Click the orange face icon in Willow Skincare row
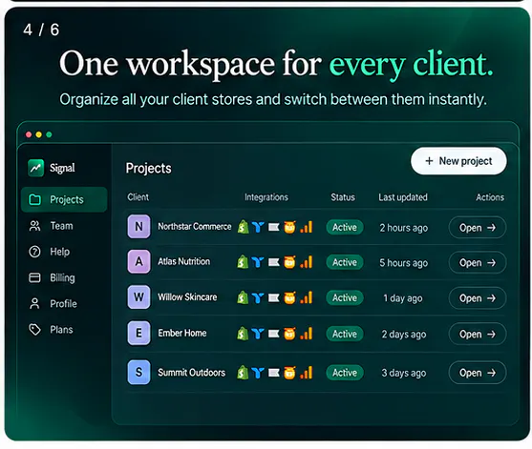 pyautogui.click(x=289, y=297)
